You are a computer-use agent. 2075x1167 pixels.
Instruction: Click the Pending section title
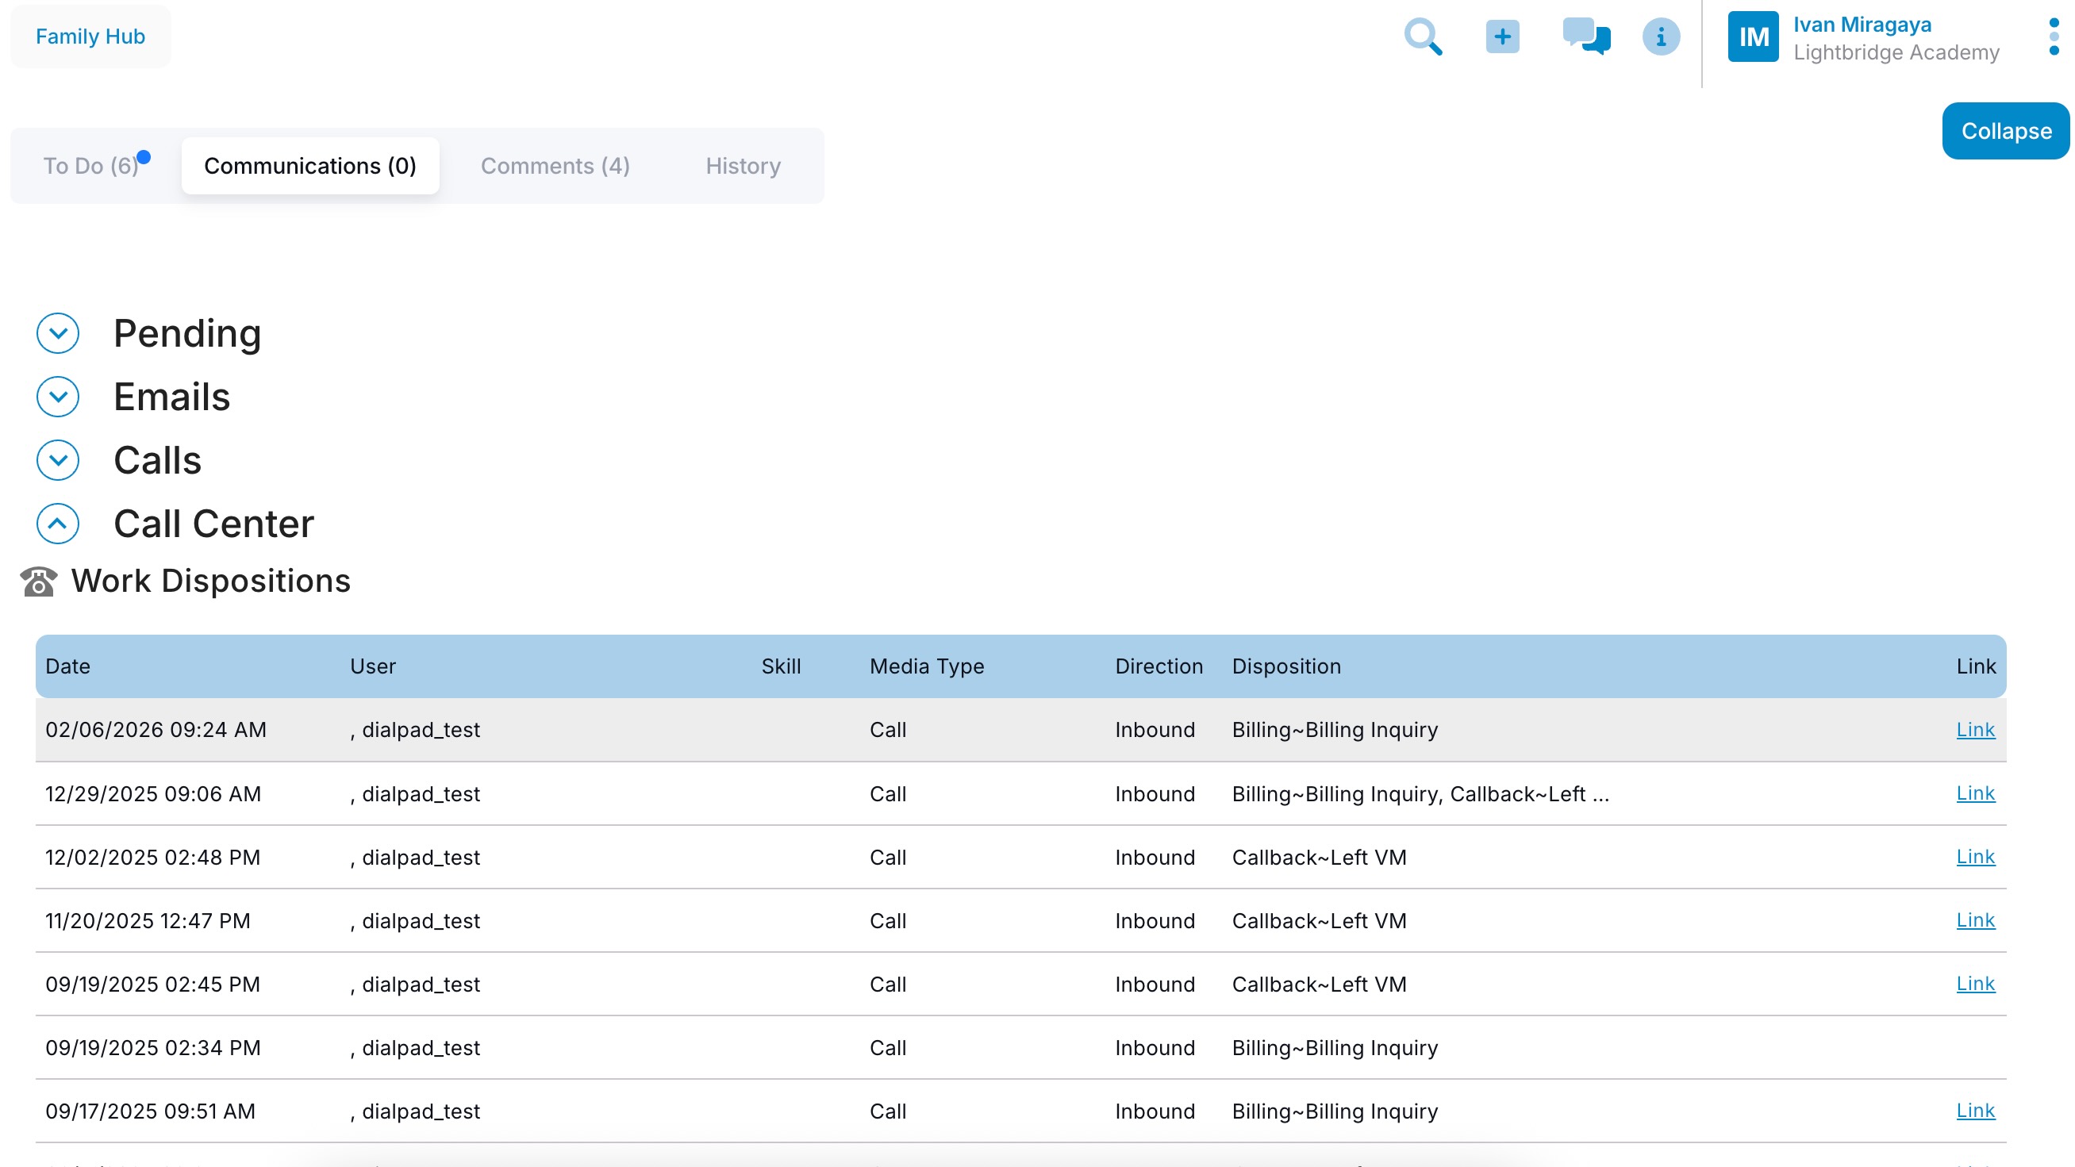(x=187, y=333)
